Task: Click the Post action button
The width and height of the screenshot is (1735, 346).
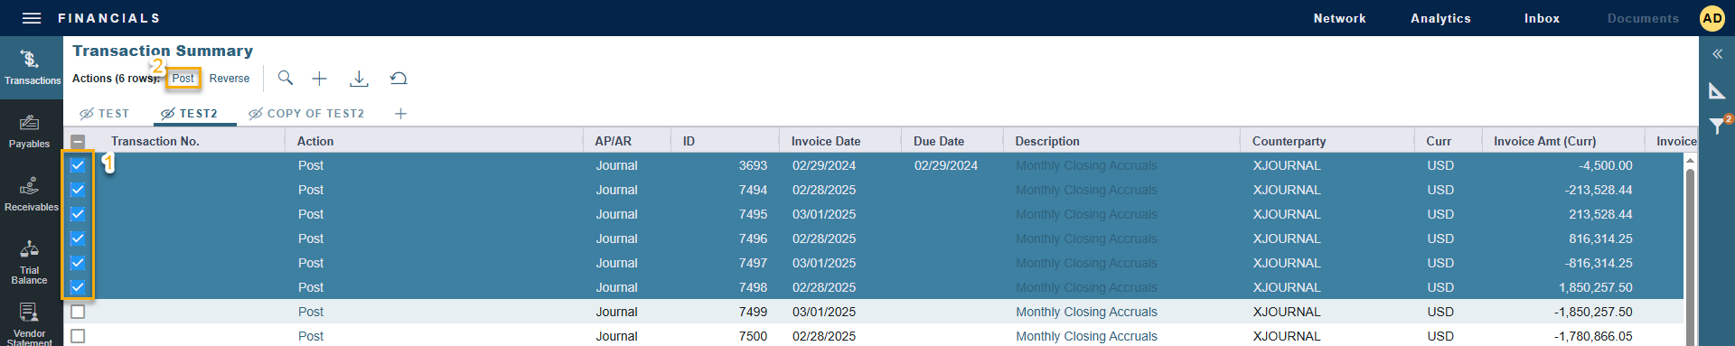Action: (183, 79)
